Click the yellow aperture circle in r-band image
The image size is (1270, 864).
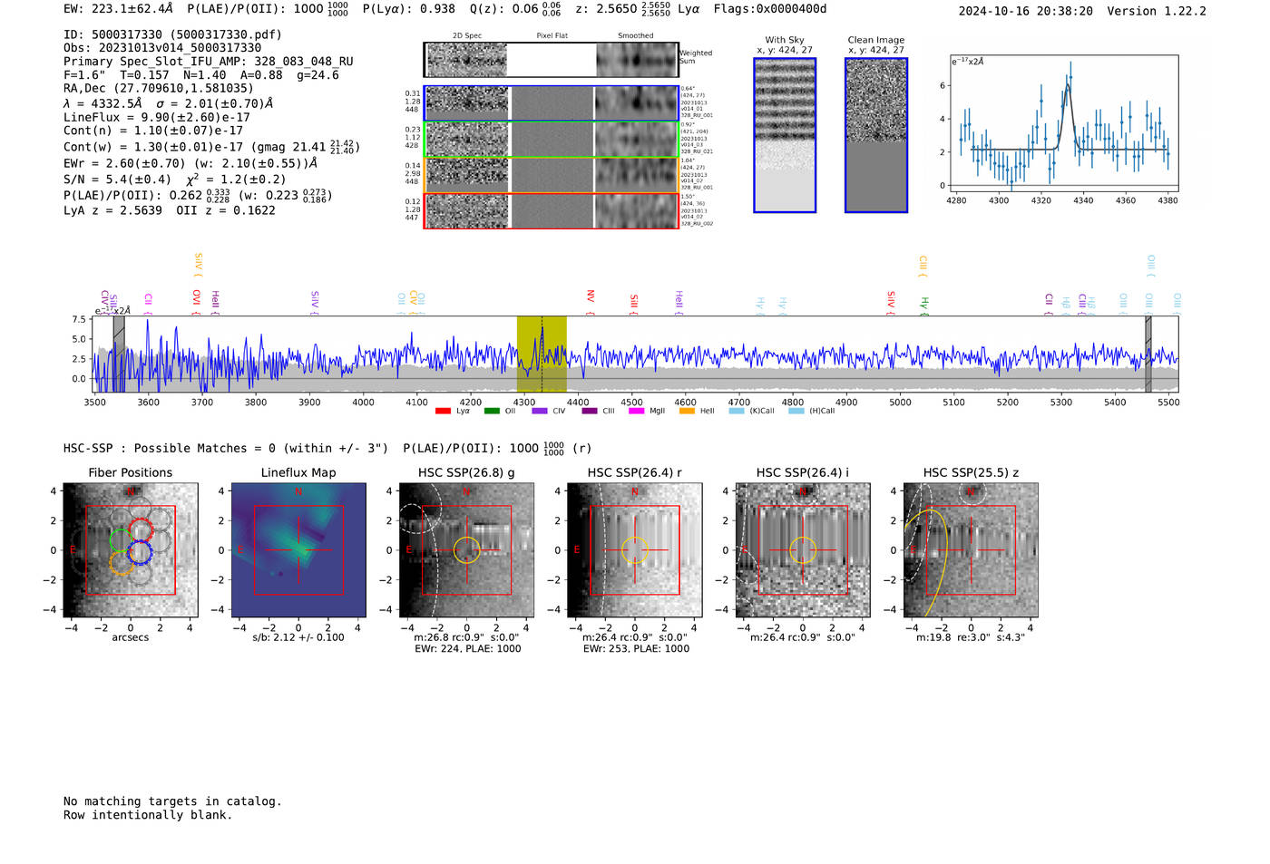click(x=635, y=550)
